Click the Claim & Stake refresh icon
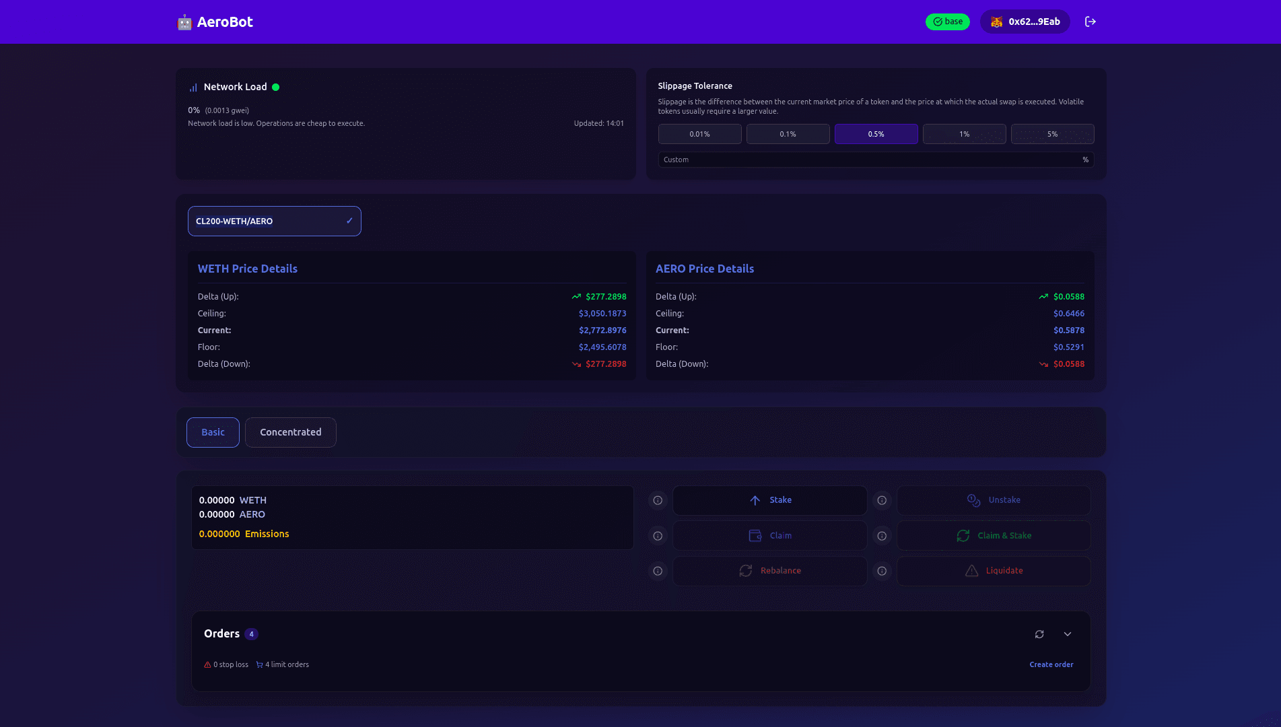The width and height of the screenshot is (1281, 727). [x=964, y=535]
